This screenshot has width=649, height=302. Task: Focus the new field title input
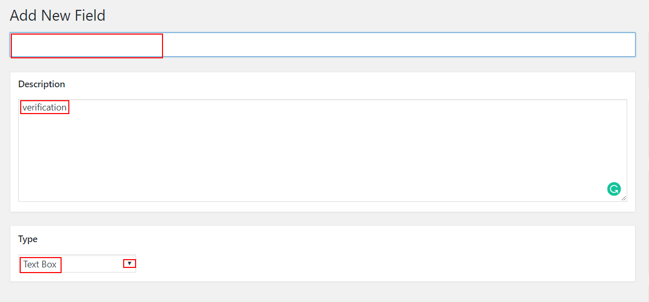click(322, 45)
